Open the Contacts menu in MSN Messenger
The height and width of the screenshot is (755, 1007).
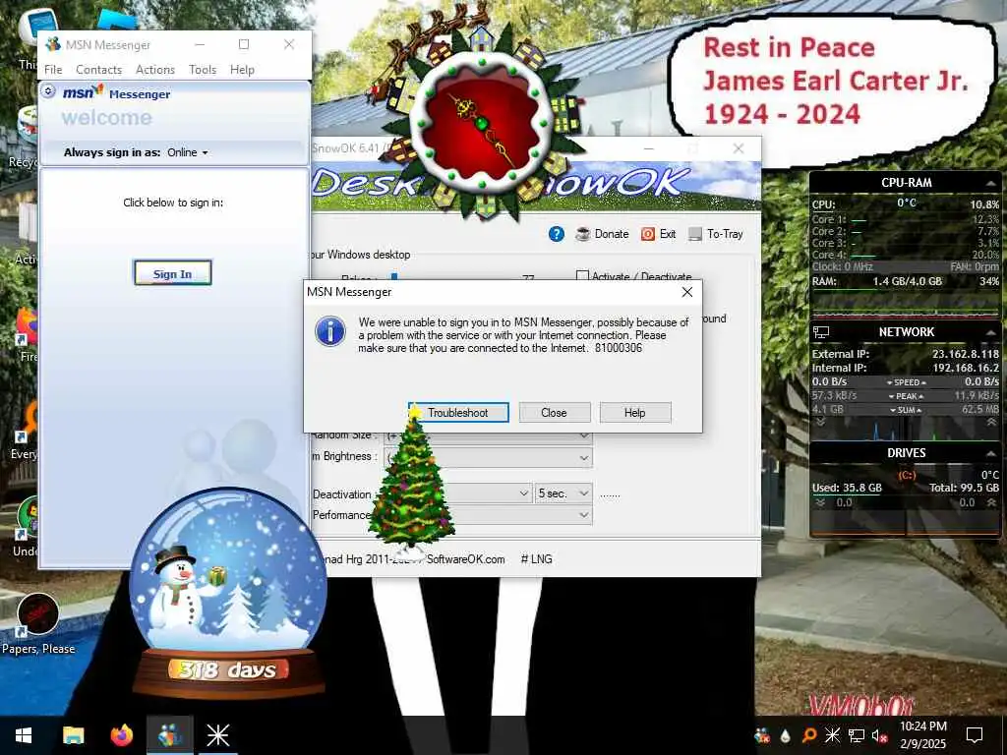pyautogui.click(x=98, y=70)
